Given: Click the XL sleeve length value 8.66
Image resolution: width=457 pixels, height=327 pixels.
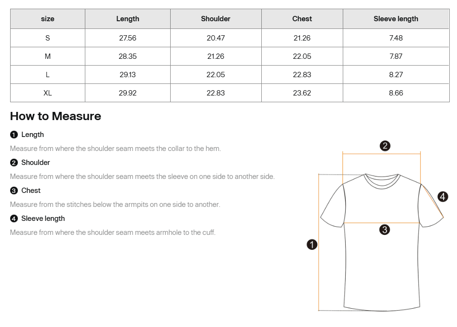Looking at the screenshot, I should coord(396,93).
